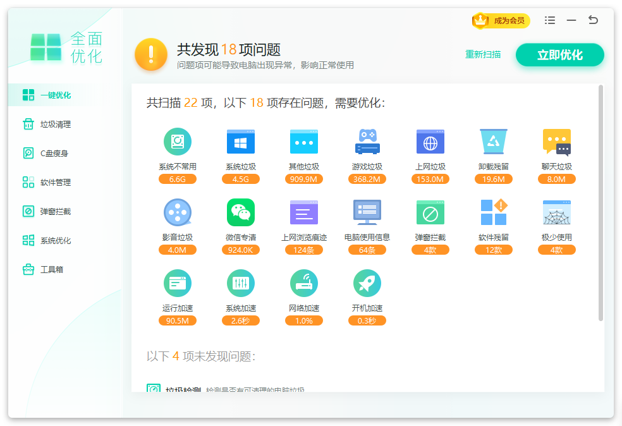The height and width of the screenshot is (426, 622).
Task: Select the 聊天垃圾 chat cleanup icon
Action: 557,142
